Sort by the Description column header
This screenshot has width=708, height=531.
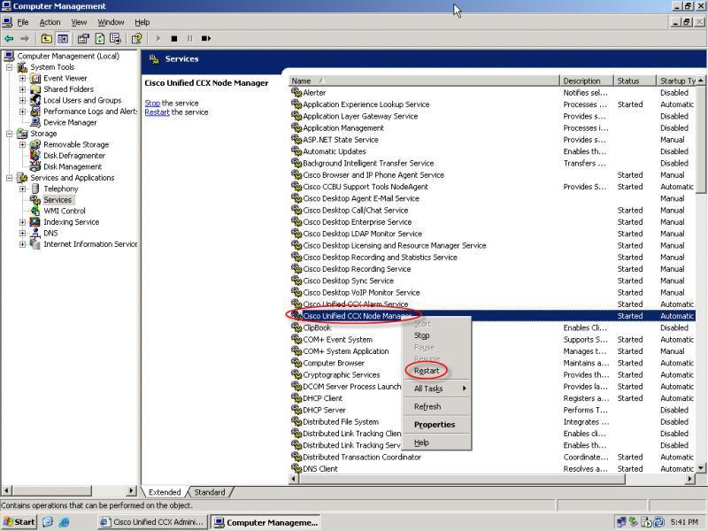tap(587, 81)
